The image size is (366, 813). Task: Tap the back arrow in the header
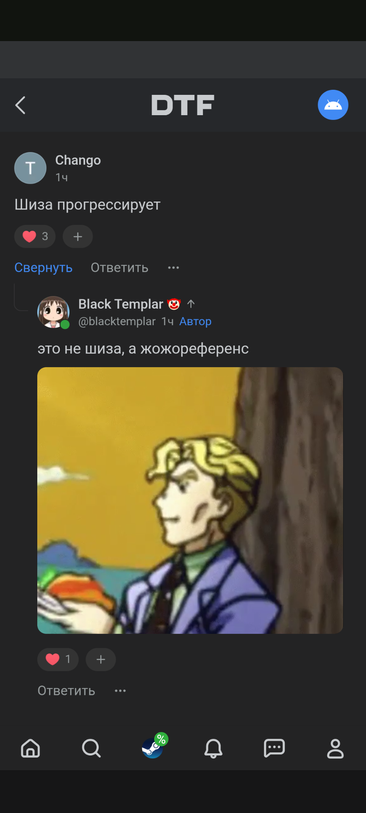coord(20,105)
